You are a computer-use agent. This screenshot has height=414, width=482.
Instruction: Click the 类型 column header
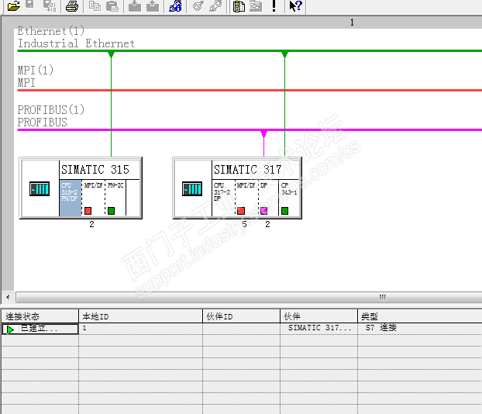(420, 316)
